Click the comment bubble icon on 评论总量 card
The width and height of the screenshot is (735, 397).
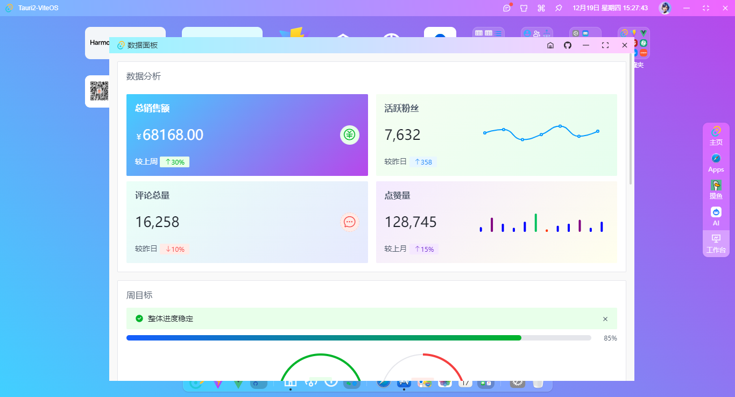(349, 222)
